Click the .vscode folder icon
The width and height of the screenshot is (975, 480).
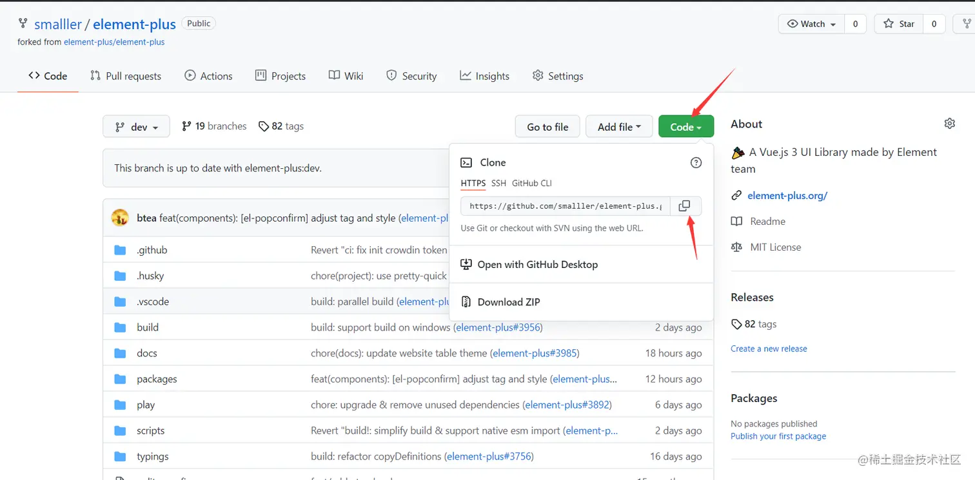120,302
